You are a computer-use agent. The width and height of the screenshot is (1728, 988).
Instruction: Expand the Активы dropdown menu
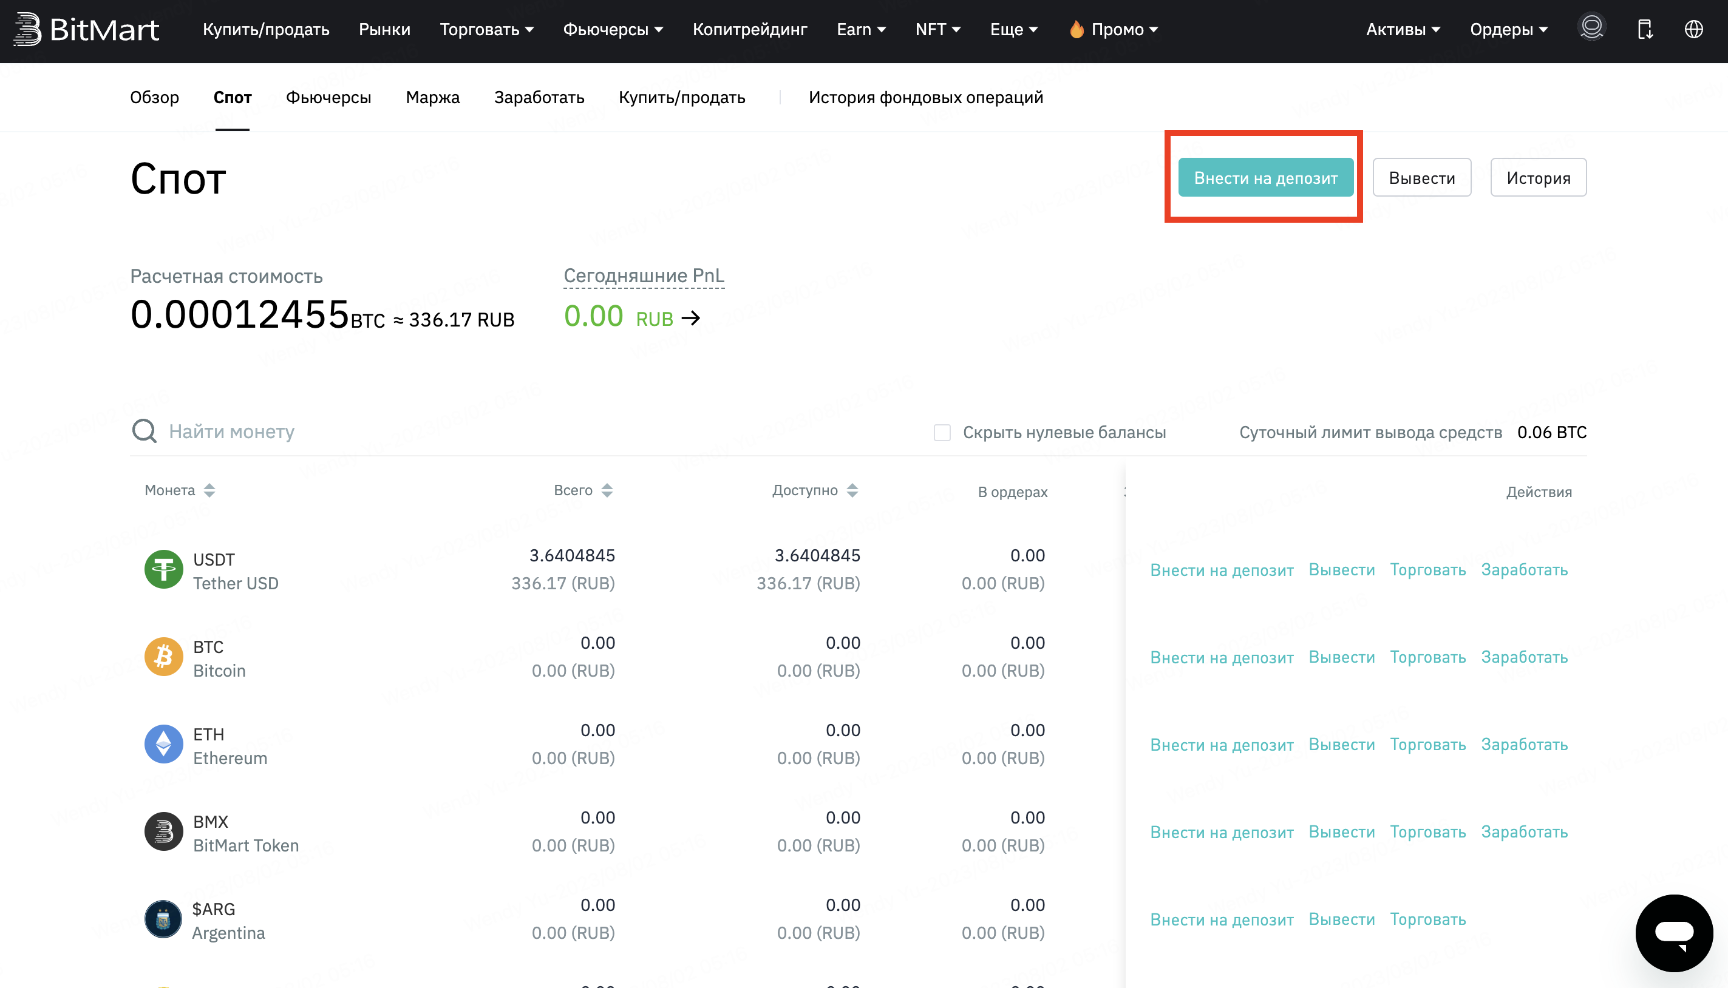coord(1403,29)
